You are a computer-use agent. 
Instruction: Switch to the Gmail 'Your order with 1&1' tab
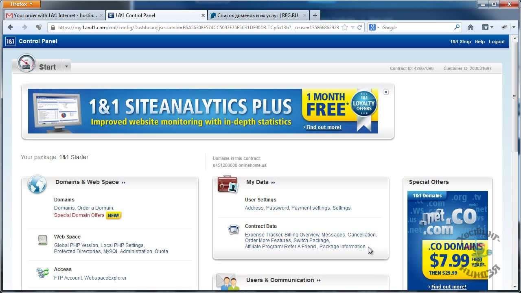tap(54, 15)
